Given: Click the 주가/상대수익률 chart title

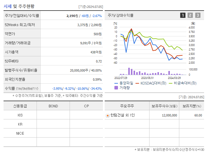Looking at the screenshot, I should [121, 15].
